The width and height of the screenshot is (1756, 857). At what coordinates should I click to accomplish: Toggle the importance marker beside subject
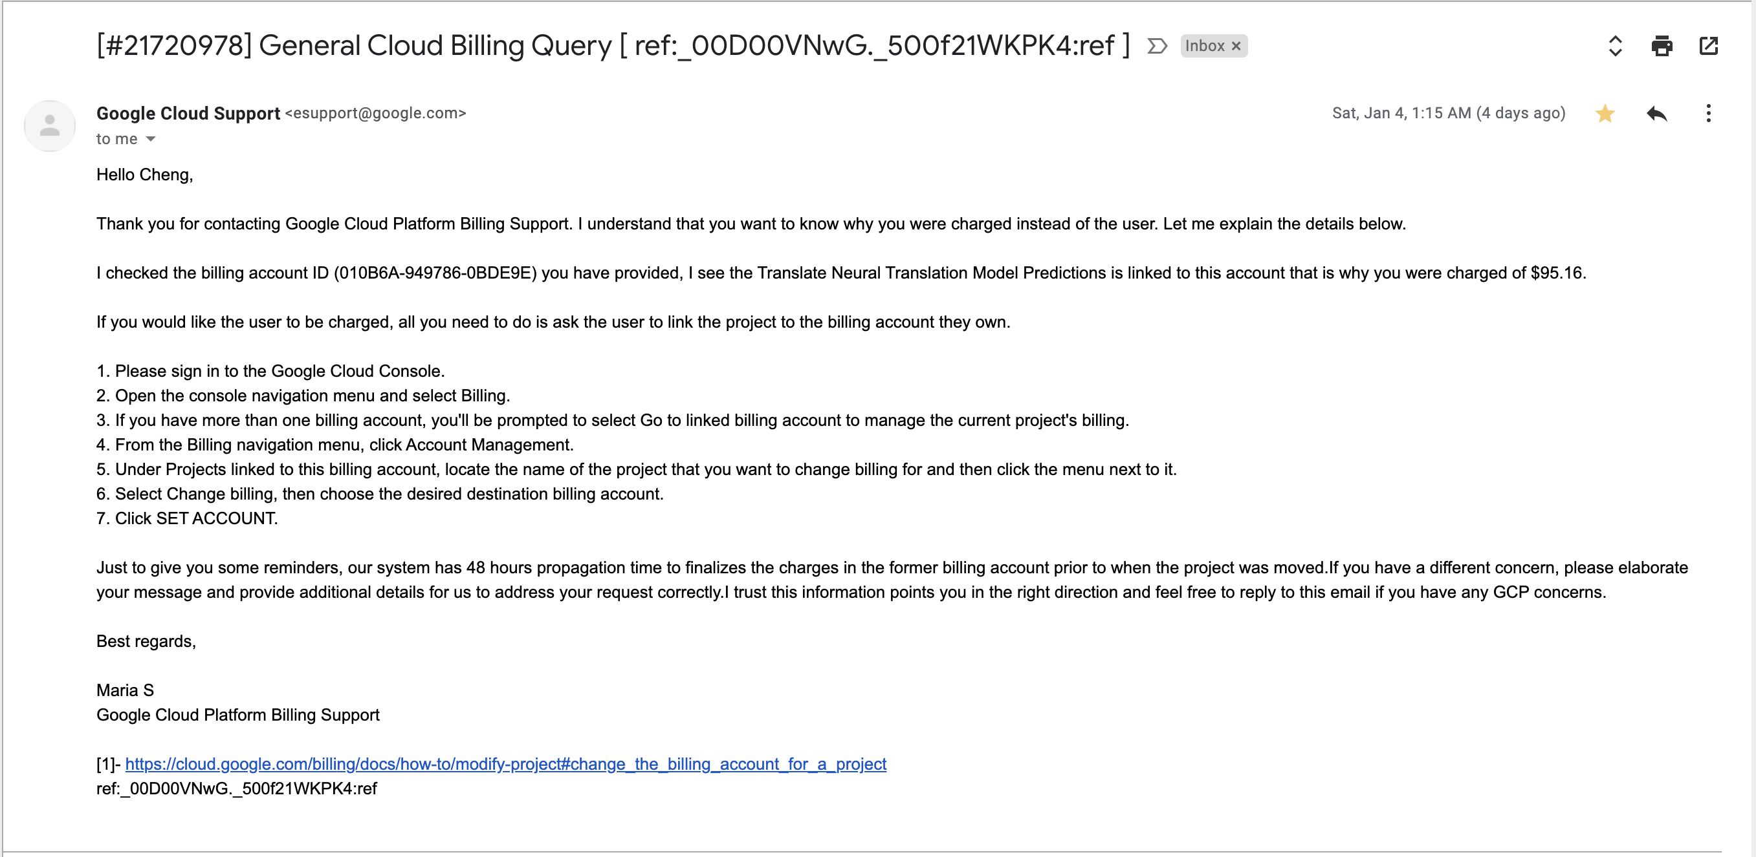tap(1157, 47)
